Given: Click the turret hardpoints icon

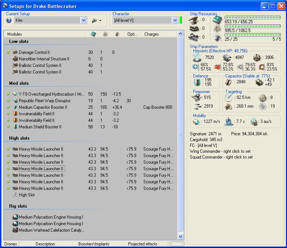Looking at the screenshot, I should tap(194, 20).
